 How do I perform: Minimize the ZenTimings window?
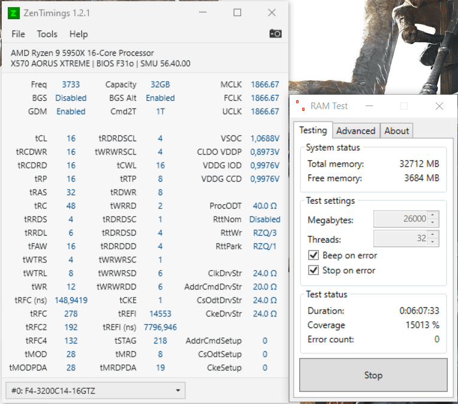point(203,13)
